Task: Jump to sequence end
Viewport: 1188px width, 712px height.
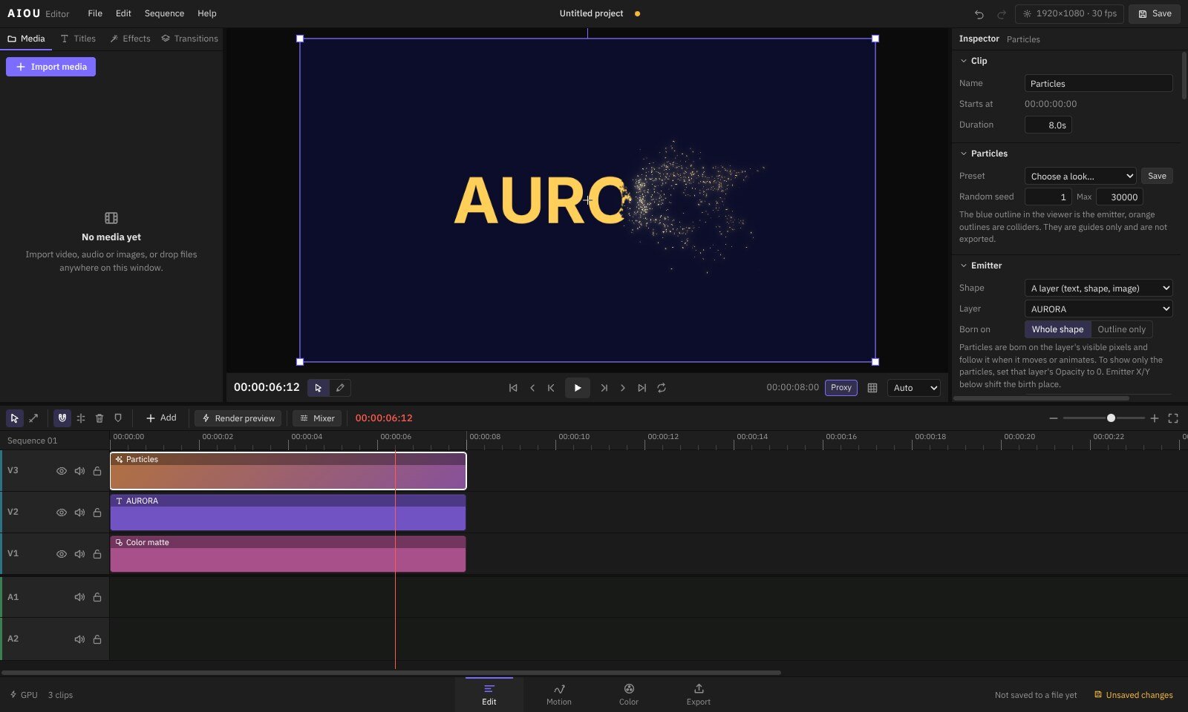Action: [642, 388]
